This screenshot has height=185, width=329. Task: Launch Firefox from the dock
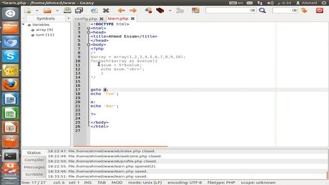[10, 85]
